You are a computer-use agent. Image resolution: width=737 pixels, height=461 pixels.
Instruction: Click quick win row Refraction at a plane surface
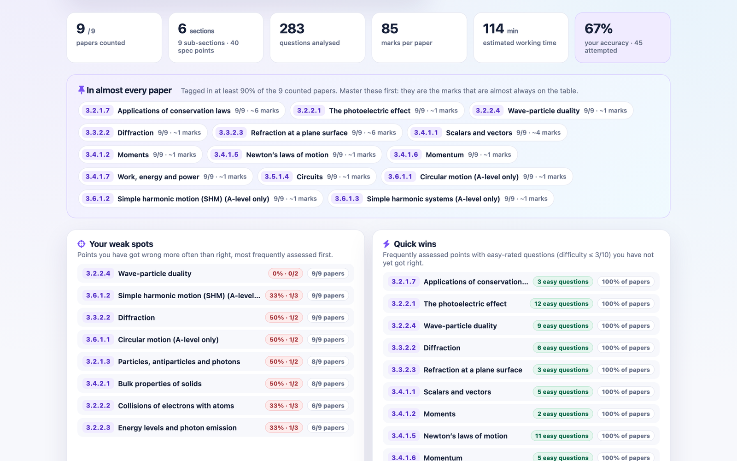pos(521,370)
